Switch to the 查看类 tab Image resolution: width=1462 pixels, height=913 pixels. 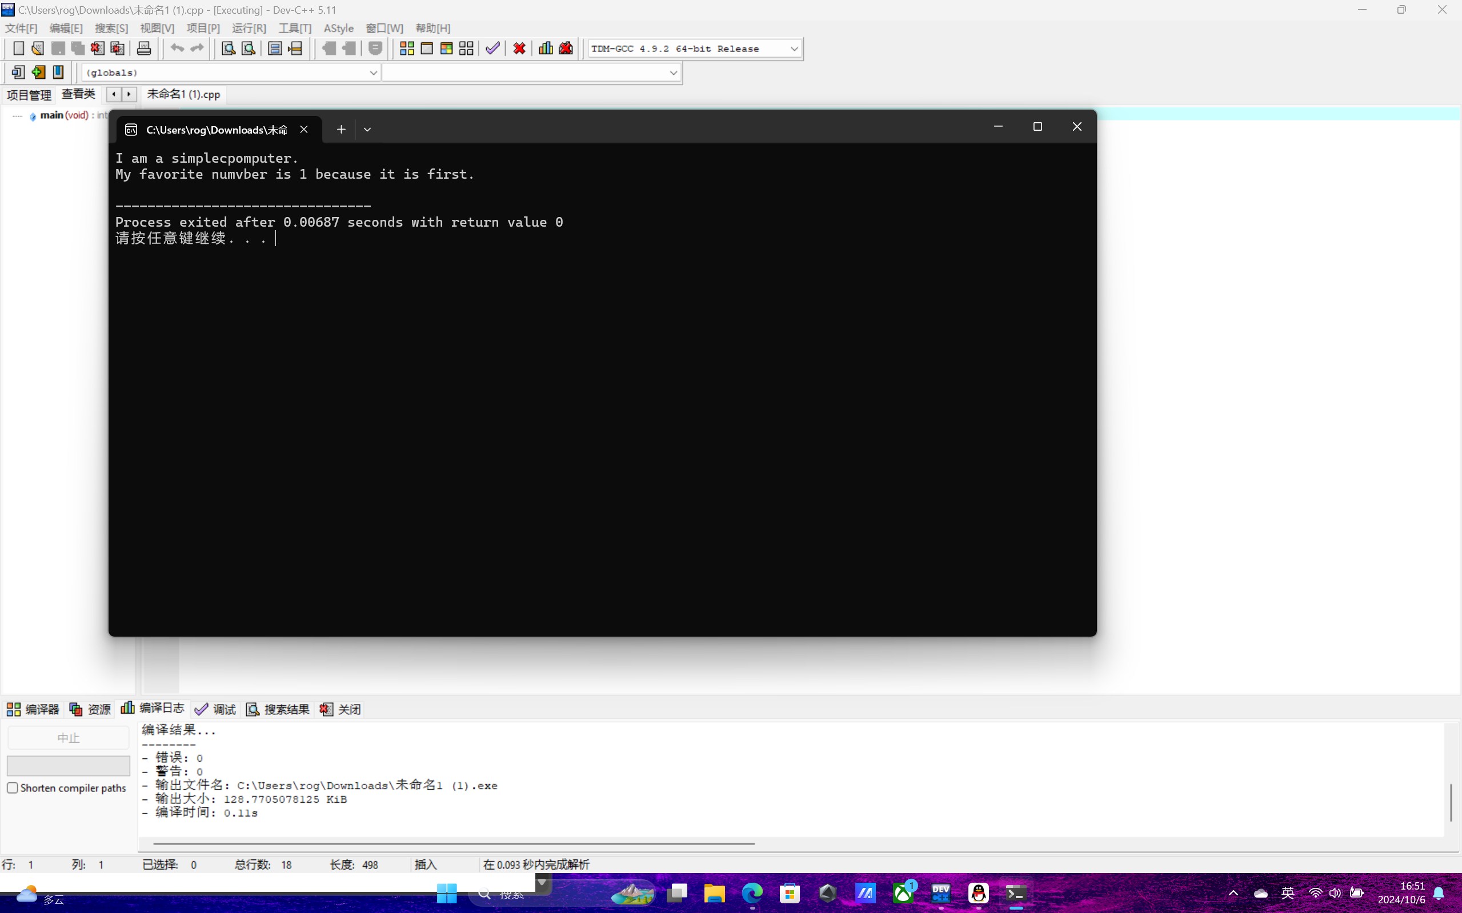click(78, 94)
